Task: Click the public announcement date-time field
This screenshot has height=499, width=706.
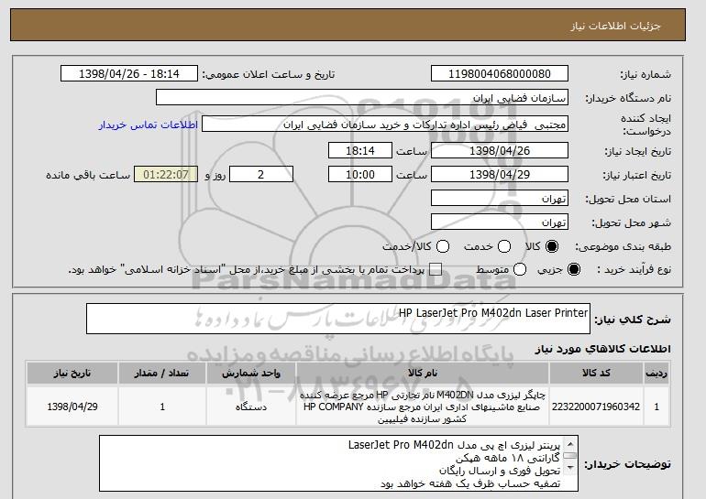Action: click(129, 74)
